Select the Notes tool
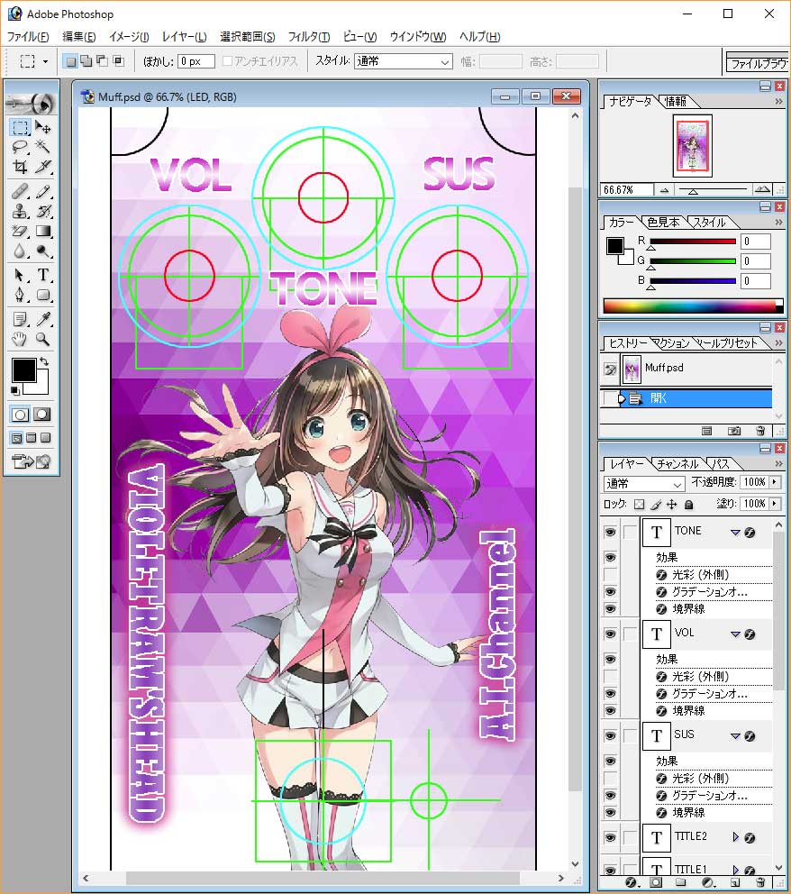 click(21, 319)
